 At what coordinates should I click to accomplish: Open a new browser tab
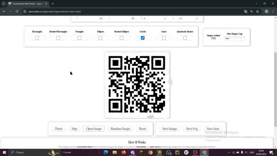[x=53, y=3]
